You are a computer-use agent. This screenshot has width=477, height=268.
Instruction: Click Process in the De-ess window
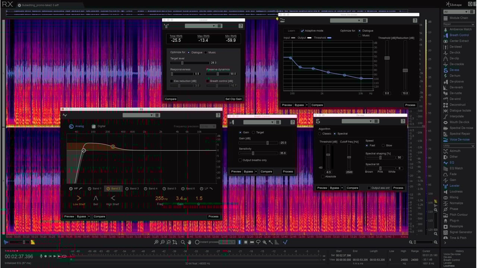coord(398,188)
